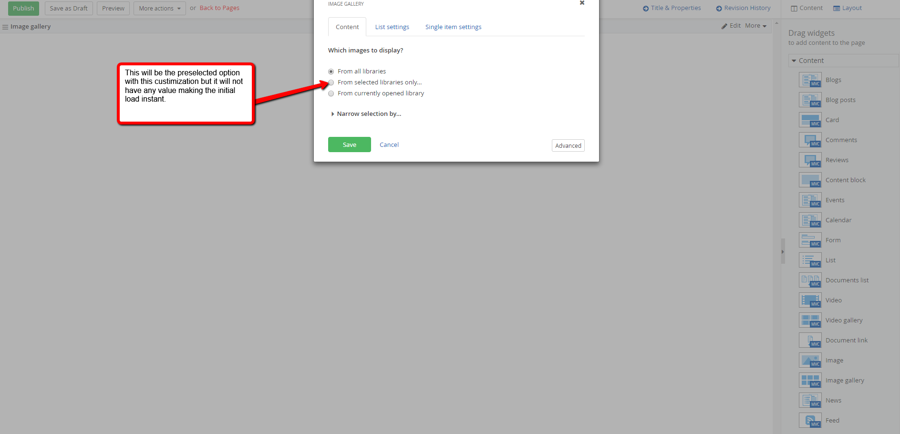900x434 pixels.
Task: Choose From selected libraries only
Action: click(x=331, y=83)
